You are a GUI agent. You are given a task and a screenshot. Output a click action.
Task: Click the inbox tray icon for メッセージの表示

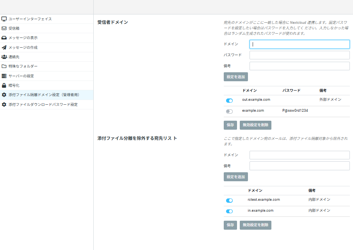(x=4, y=38)
